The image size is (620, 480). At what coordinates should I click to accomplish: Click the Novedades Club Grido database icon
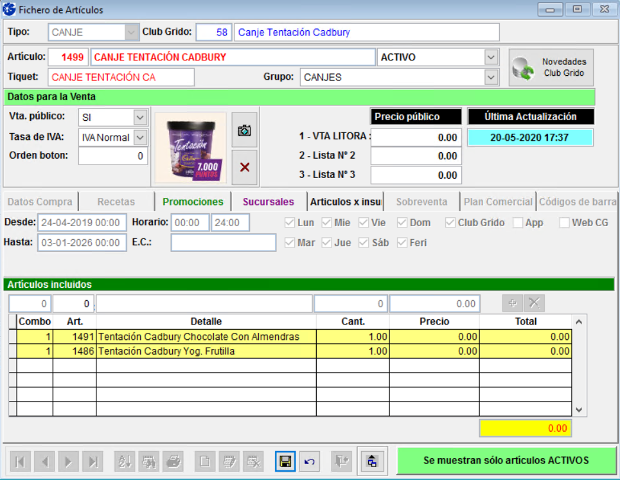[523, 68]
